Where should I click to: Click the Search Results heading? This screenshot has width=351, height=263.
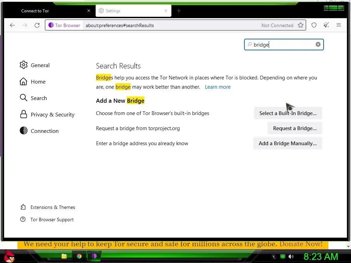coord(118,66)
